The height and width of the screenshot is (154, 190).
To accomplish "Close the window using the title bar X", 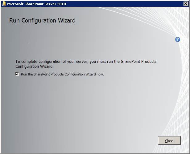I will (x=185, y=4).
